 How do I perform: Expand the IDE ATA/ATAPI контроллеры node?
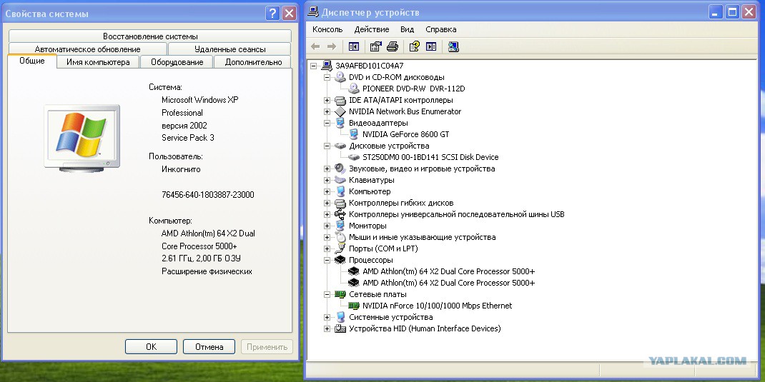click(327, 100)
